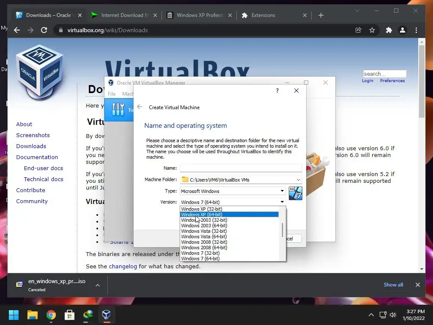
Task: Open File Explorer from taskbar
Action: (32, 315)
